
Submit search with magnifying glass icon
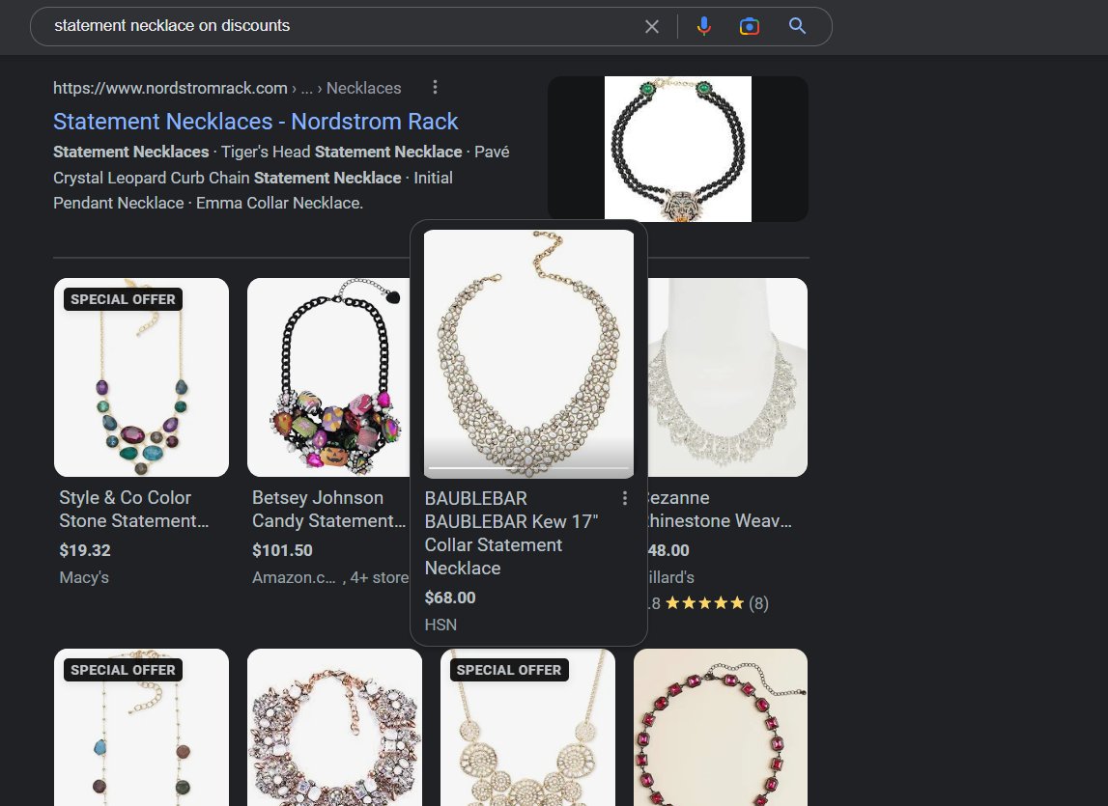pos(797,26)
